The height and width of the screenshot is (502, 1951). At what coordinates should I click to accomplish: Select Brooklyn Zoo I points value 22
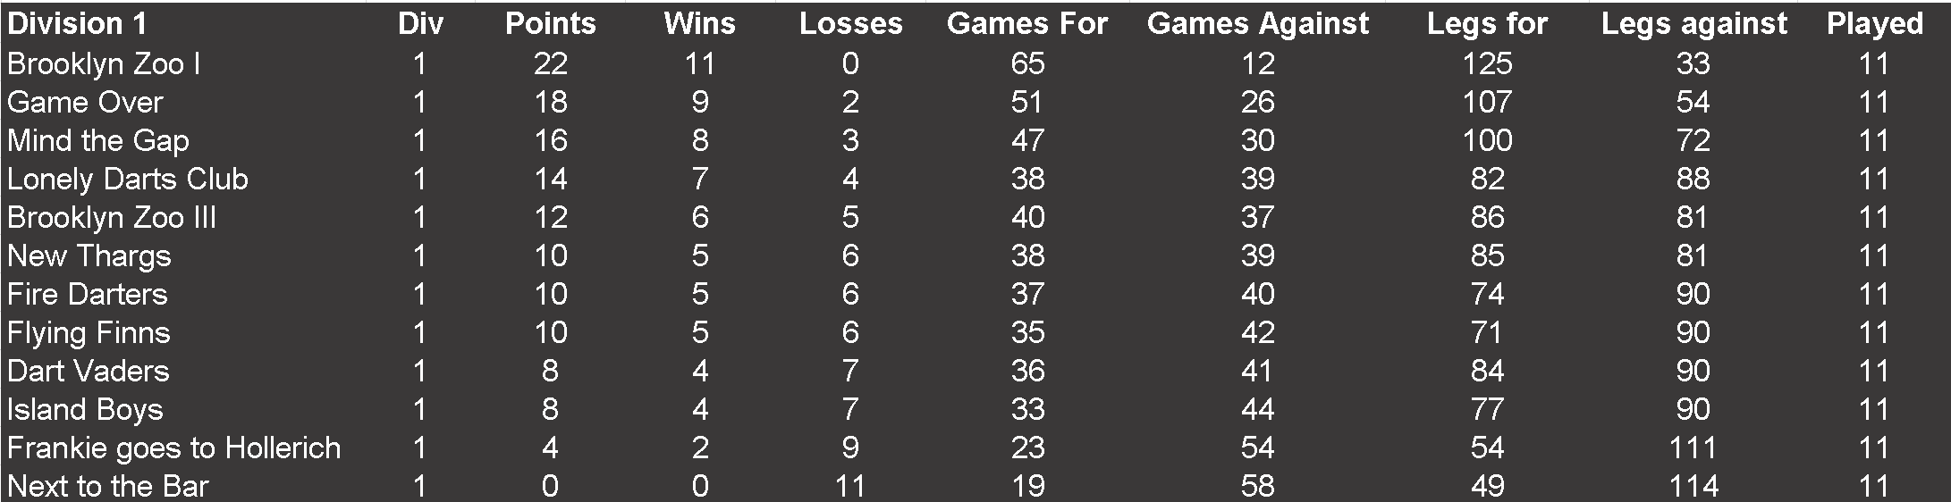[550, 63]
